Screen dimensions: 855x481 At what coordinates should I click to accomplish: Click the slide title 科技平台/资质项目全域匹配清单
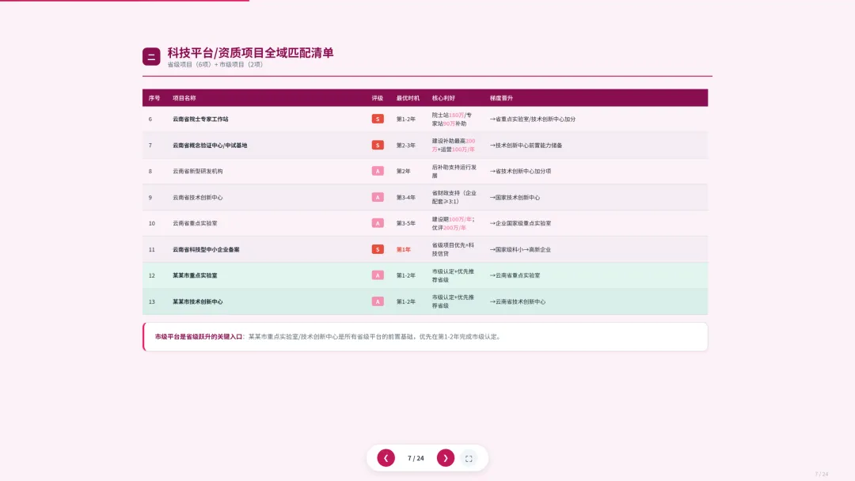(250, 53)
